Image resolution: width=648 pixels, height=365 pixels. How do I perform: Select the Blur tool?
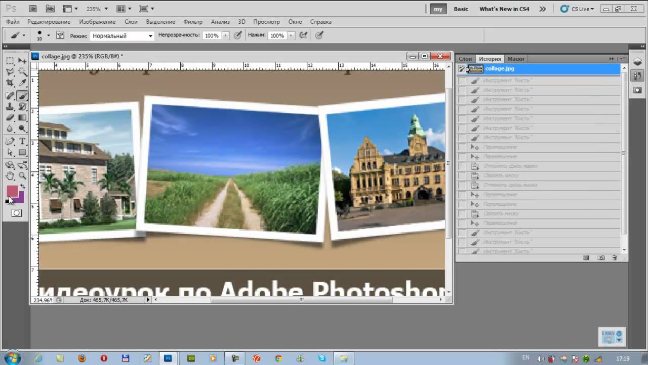[x=10, y=129]
